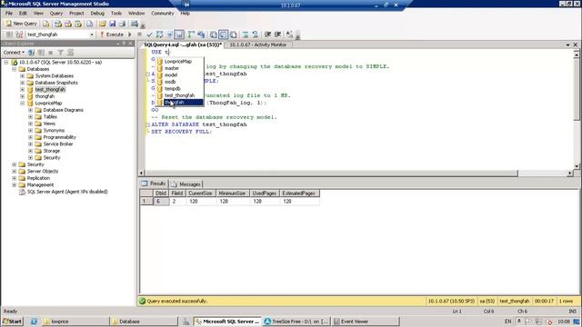Open the Tools menu
The image size is (582, 327).
pos(116,13)
